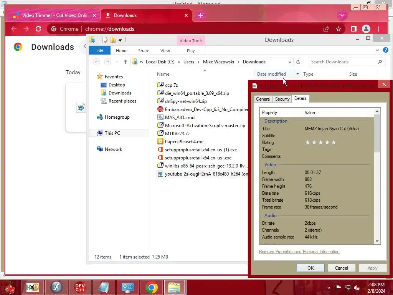Open the Notepad taskbar icon

(x=104, y=287)
